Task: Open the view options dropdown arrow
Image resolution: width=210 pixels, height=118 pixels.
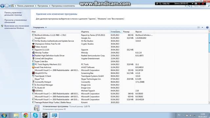Action: [x=202, y=28]
